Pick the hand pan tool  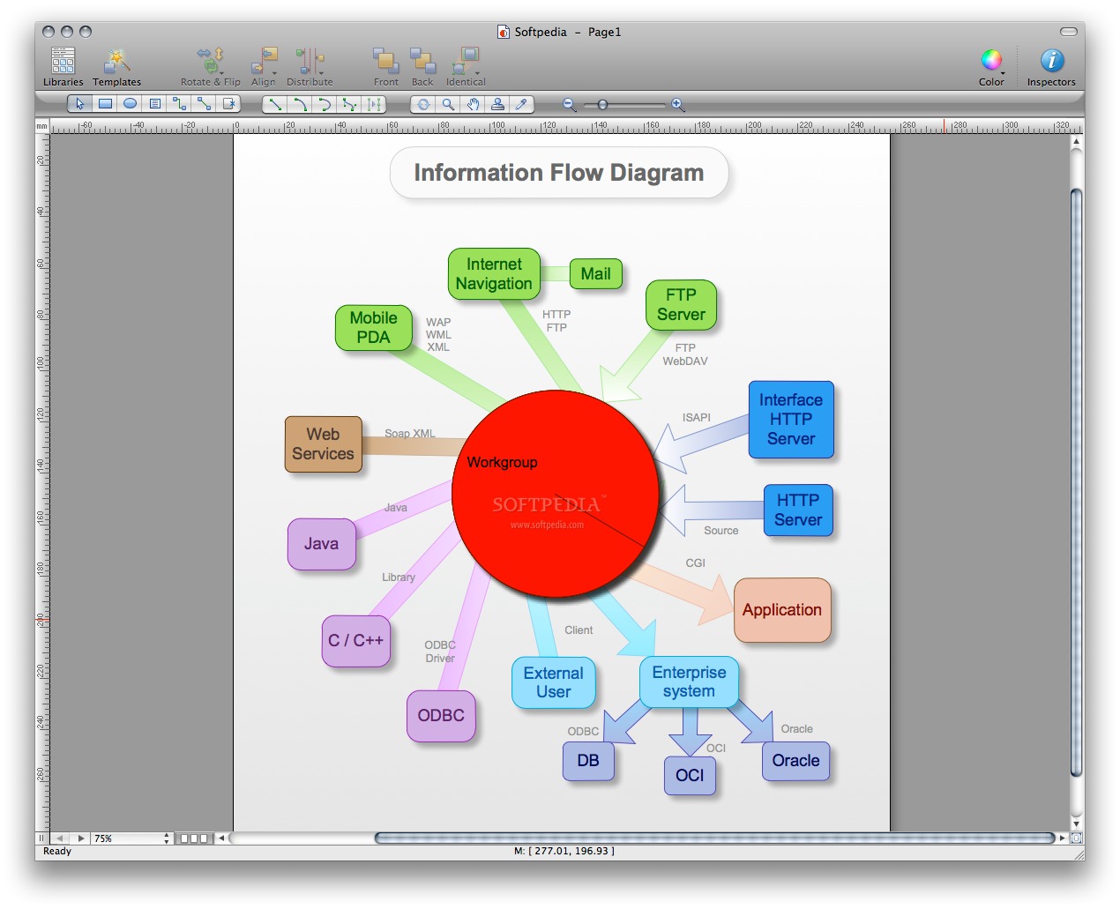[473, 104]
